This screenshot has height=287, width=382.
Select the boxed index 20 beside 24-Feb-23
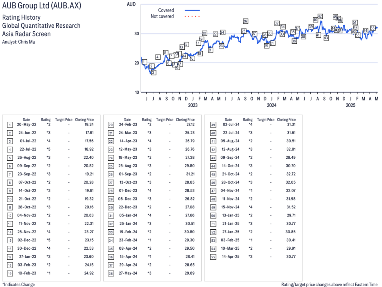111,125
